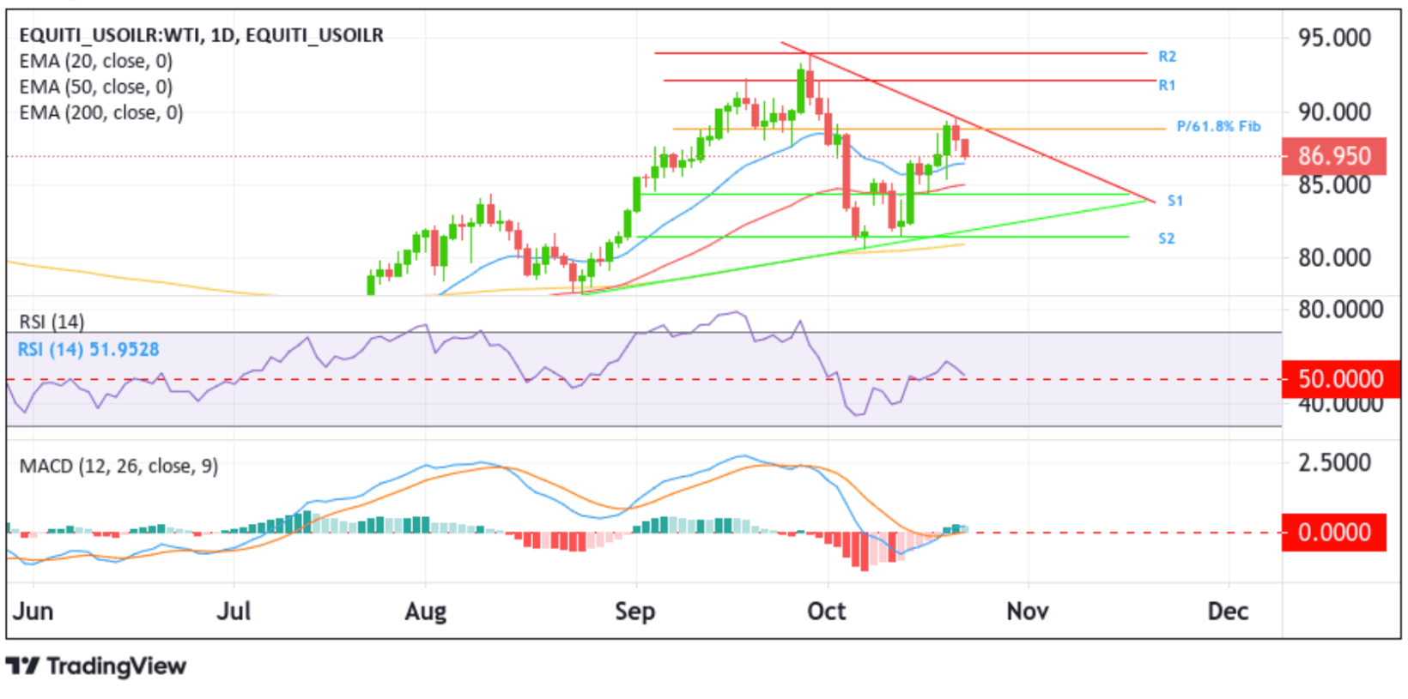Click the Aug label on time axis
The height and width of the screenshot is (699, 1408).
[x=426, y=612]
